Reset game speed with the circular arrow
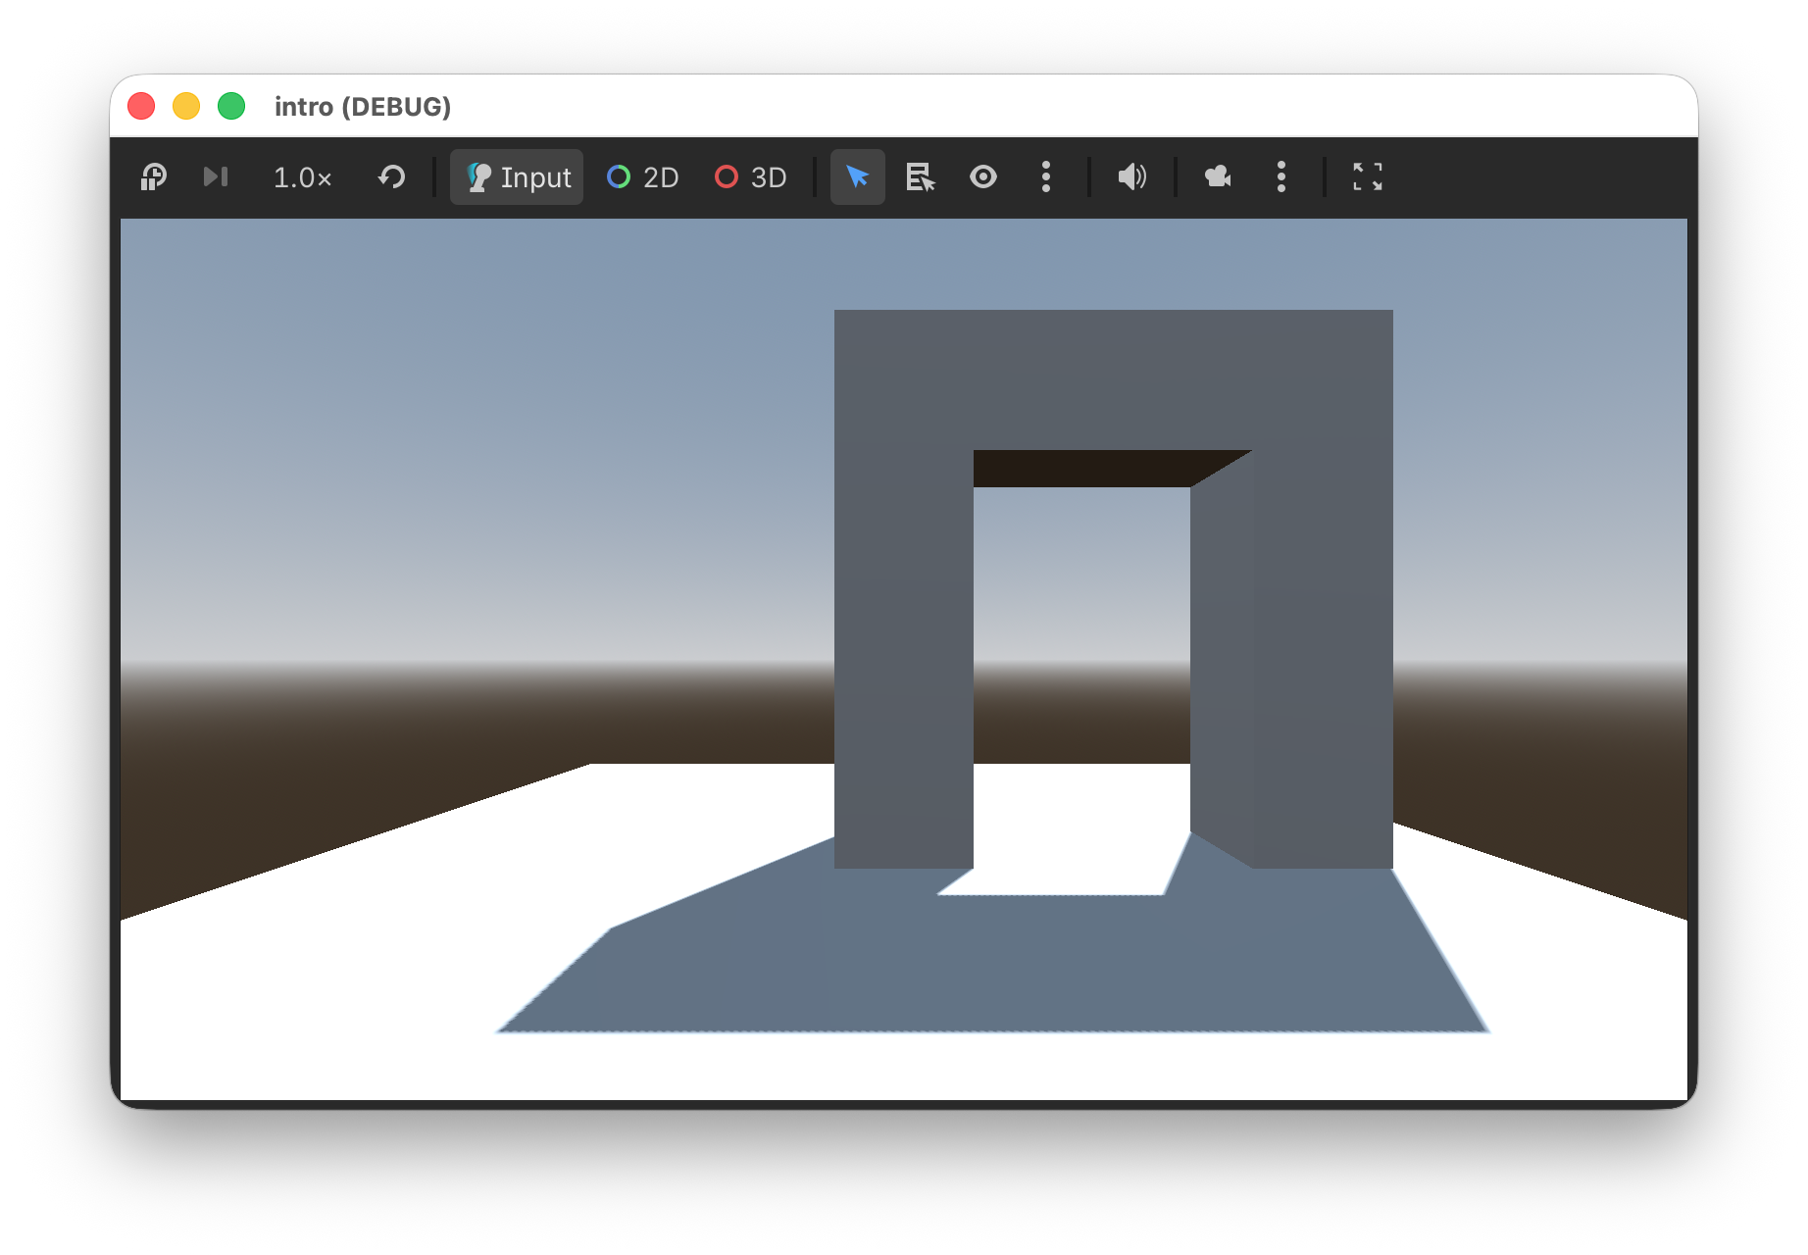 click(392, 177)
